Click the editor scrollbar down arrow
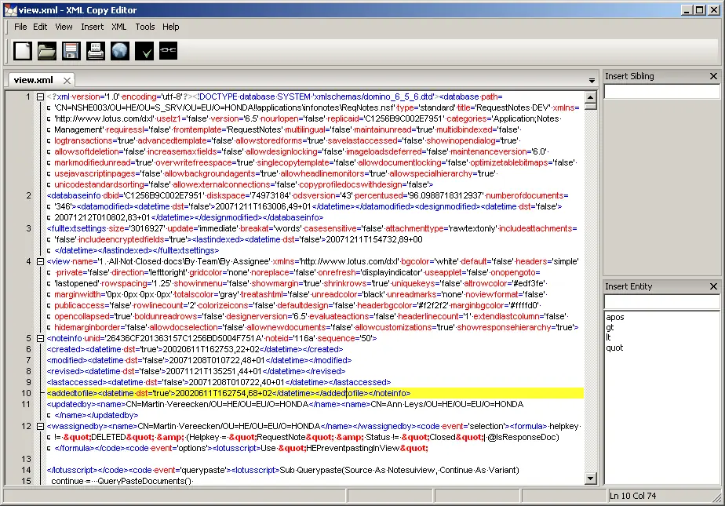The width and height of the screenshot is (725, 506). click(591, 479)
